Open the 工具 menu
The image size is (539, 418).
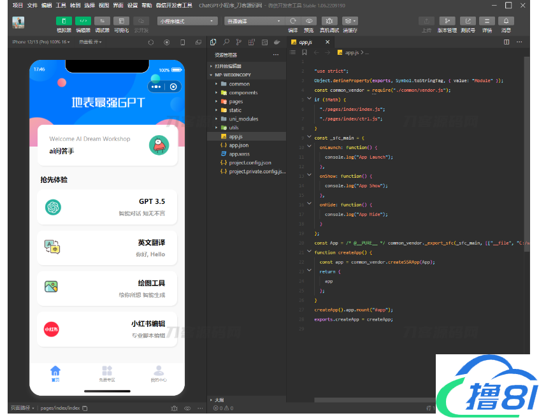click(61, 6)
